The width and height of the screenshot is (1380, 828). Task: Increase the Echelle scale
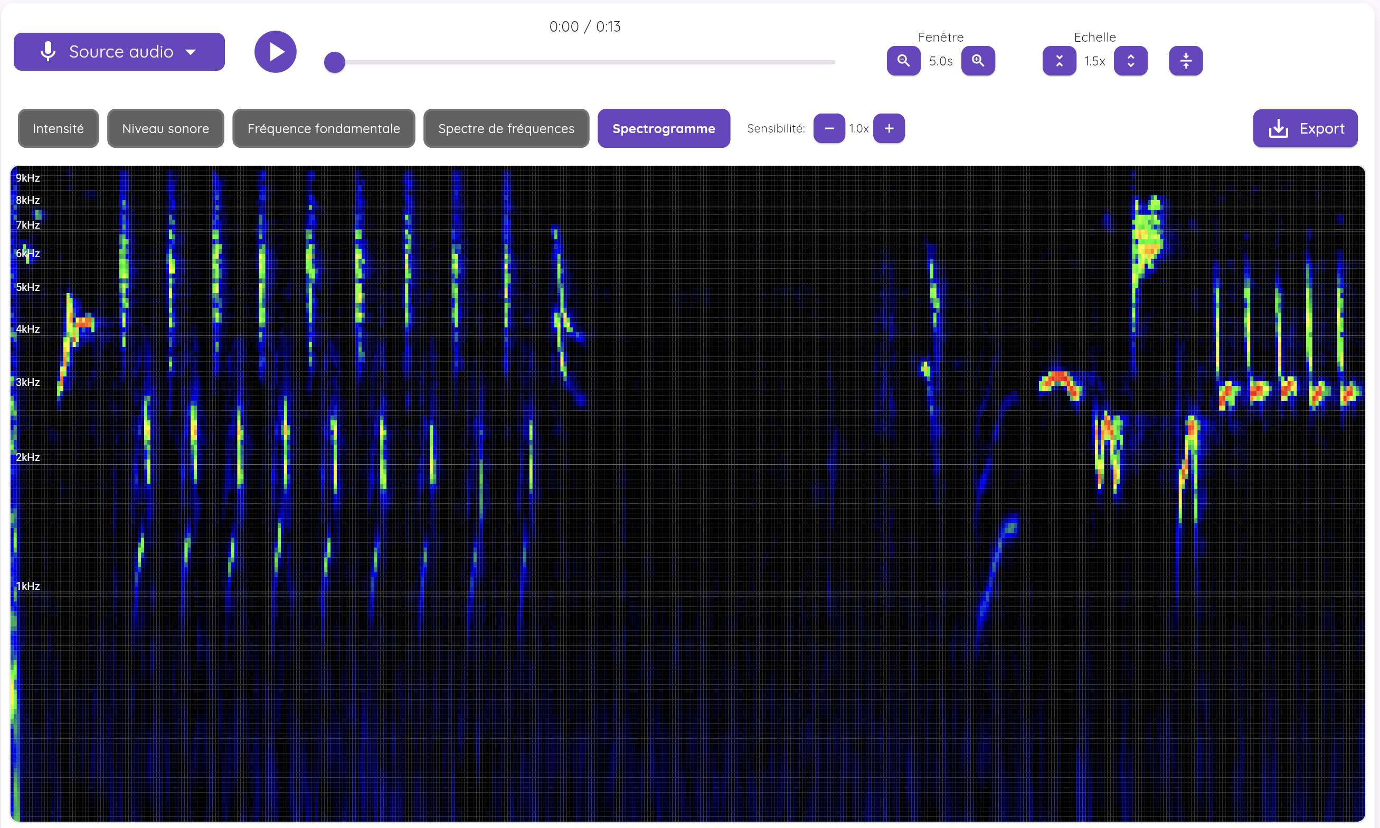point(1131,61)
